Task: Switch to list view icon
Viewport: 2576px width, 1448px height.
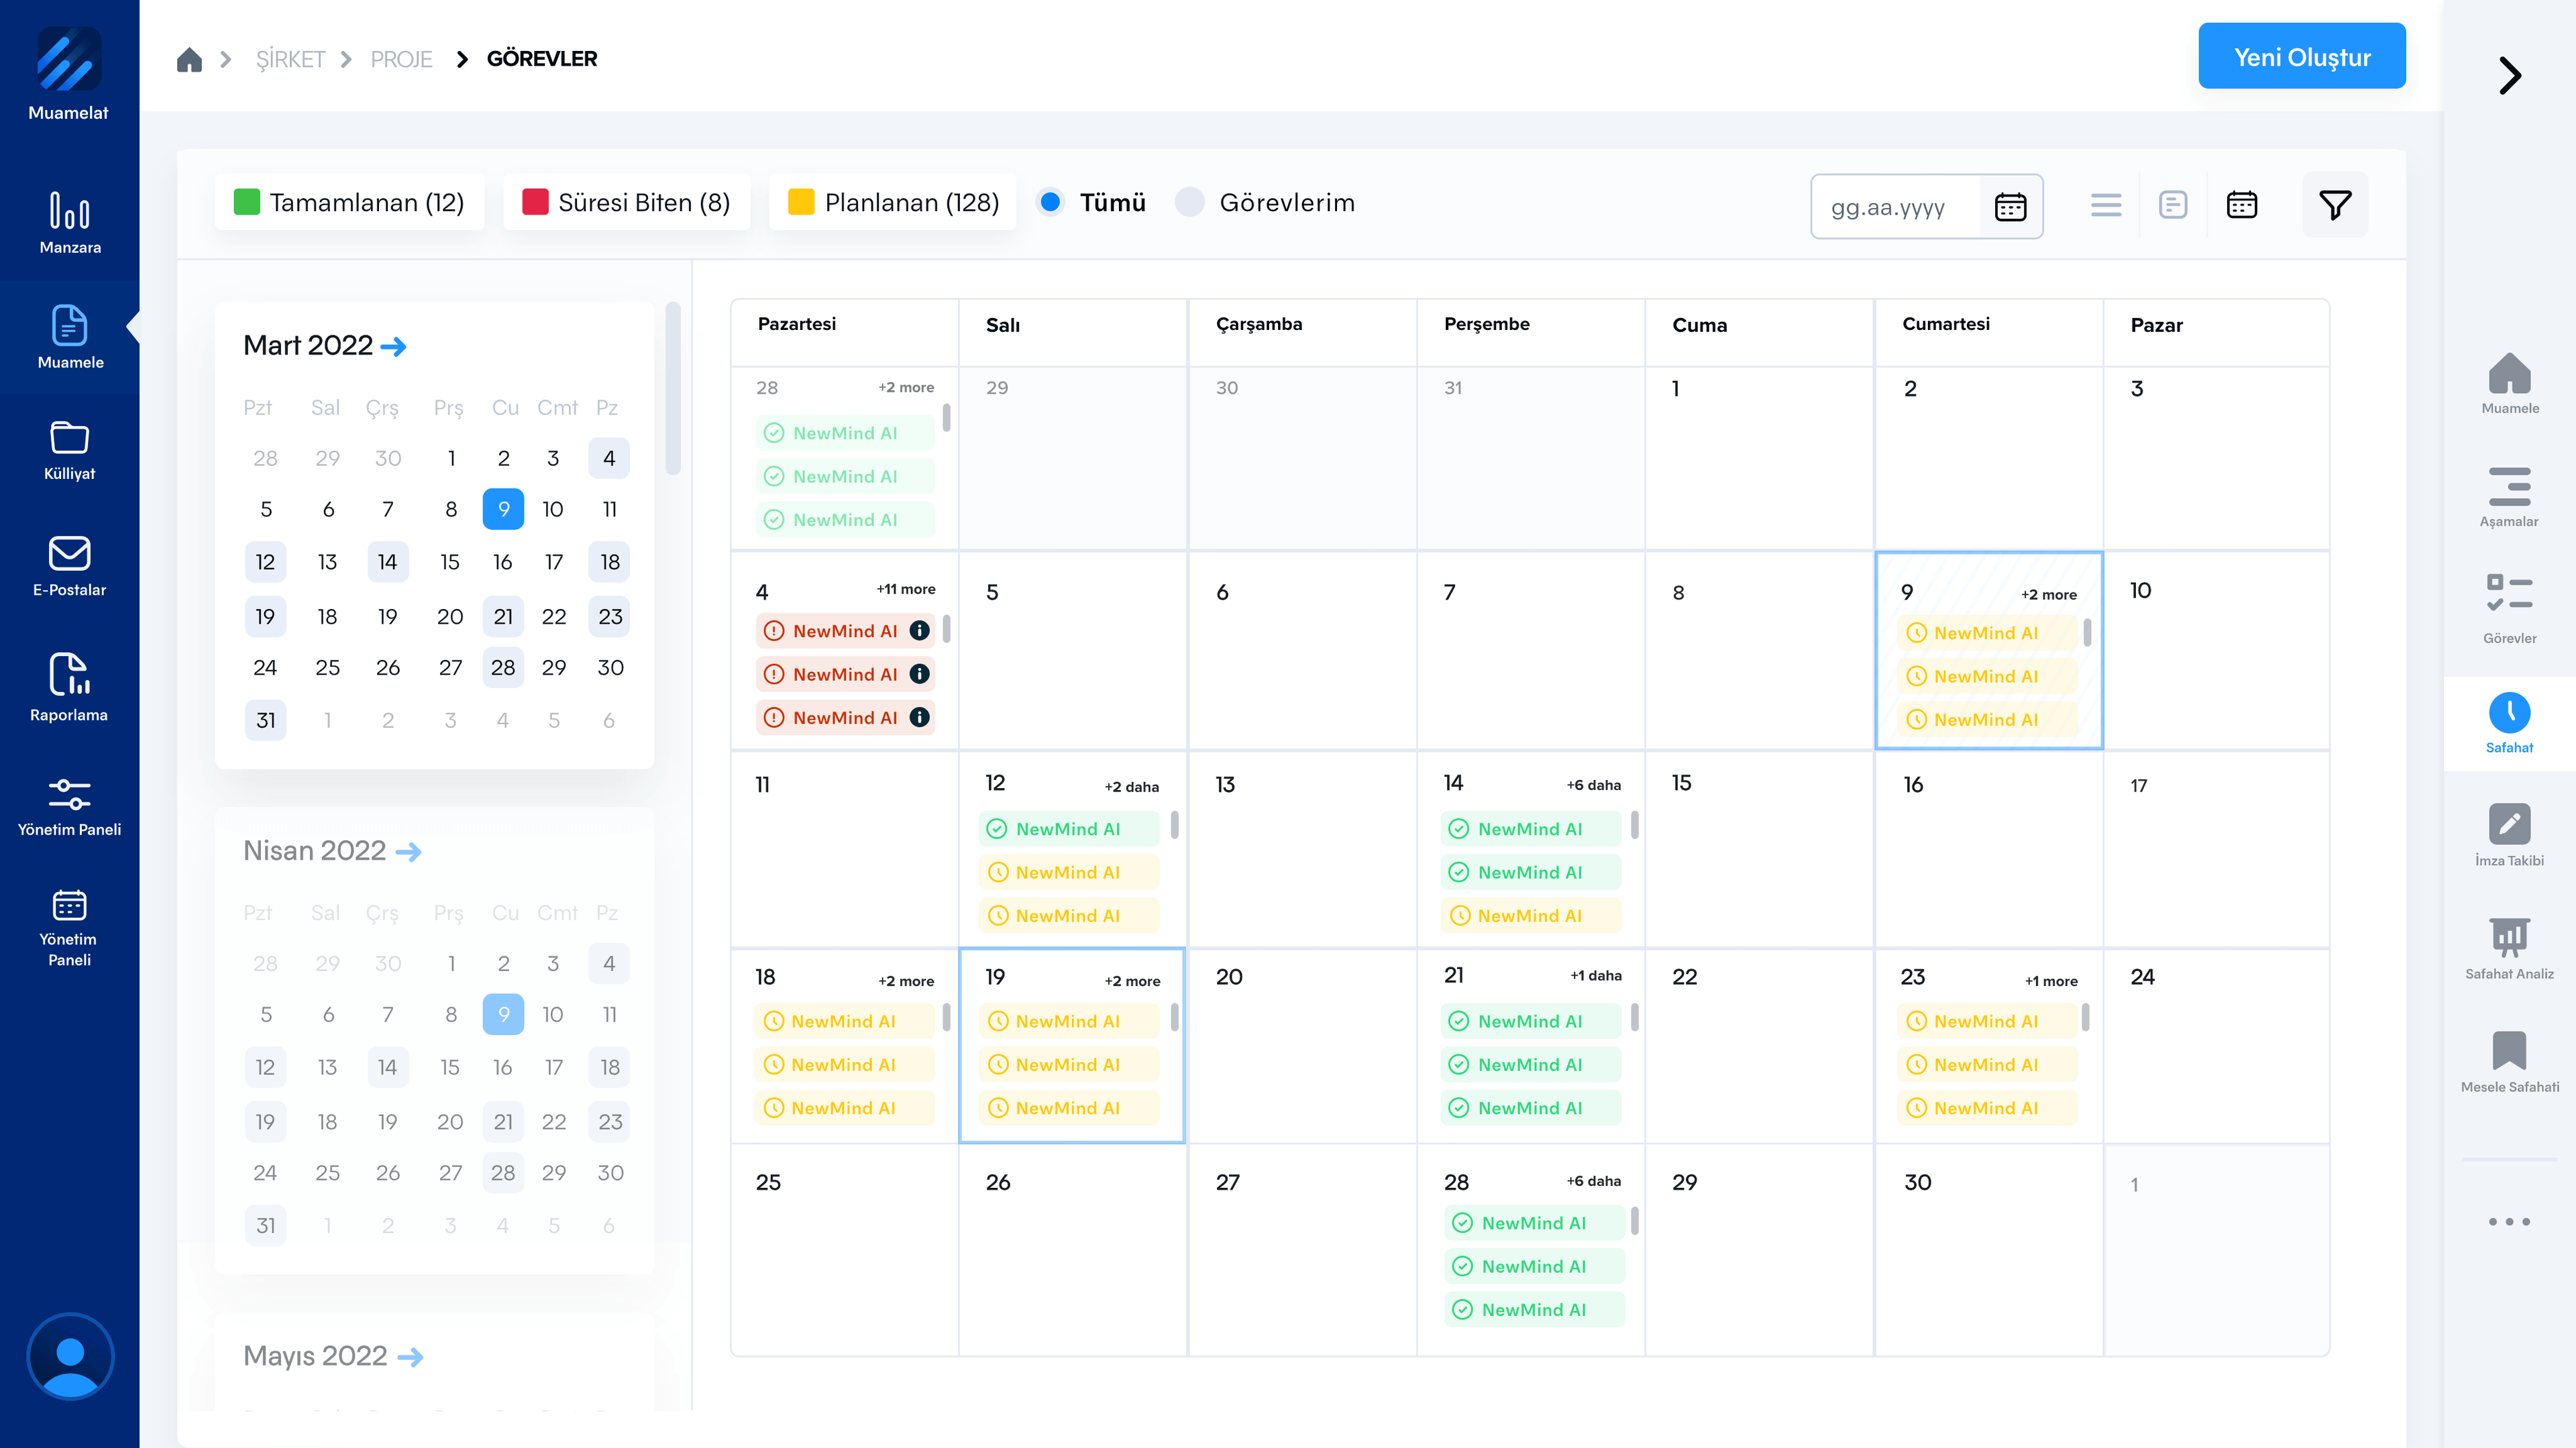Action: (2105, 205)
